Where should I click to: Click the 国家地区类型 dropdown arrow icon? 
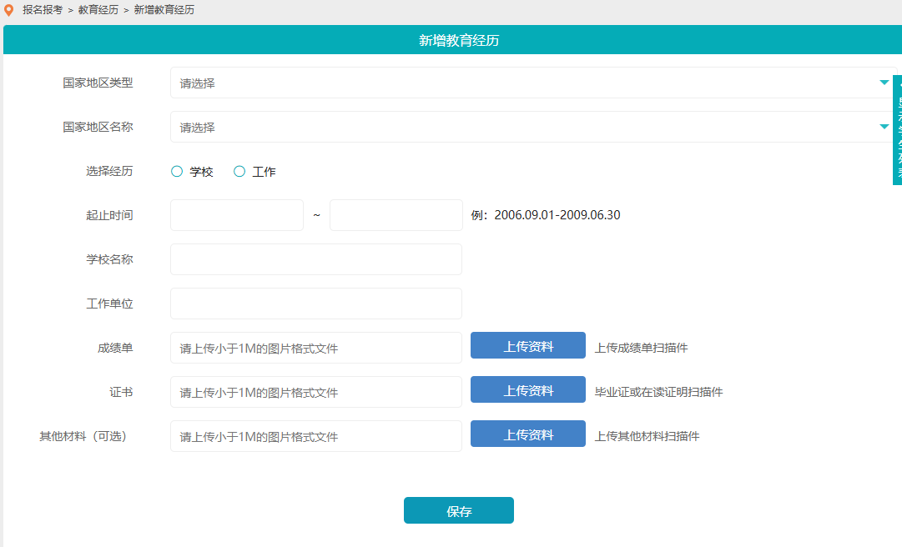point(884,83)
